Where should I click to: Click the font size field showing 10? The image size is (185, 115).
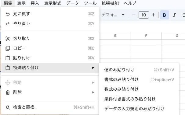[144, 15]
